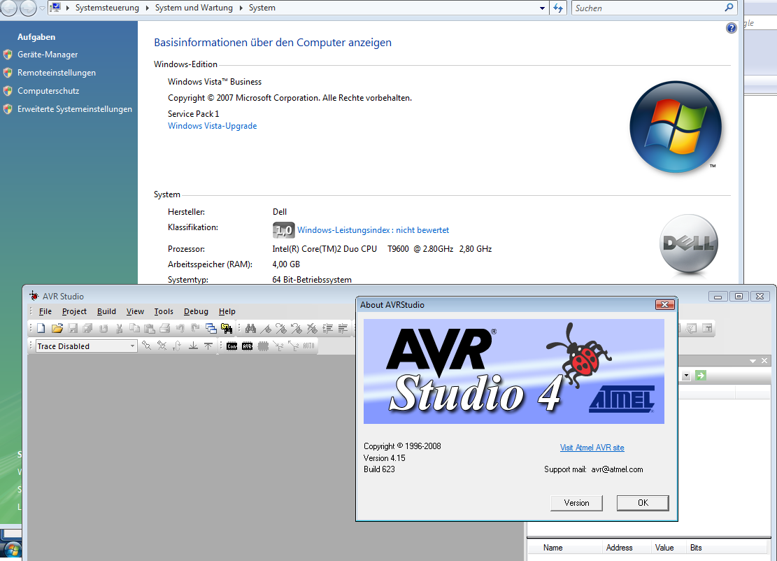777x561 pixels.
Task: Click OK in About AVRStudio dialog
Action: 643,502
